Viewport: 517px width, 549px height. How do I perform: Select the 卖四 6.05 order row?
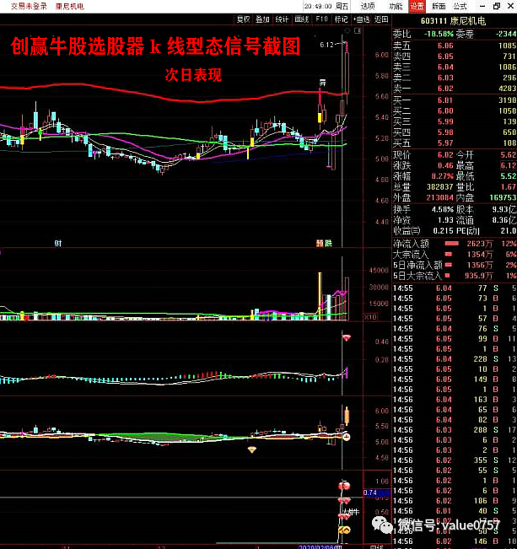[x=455, y=56]
